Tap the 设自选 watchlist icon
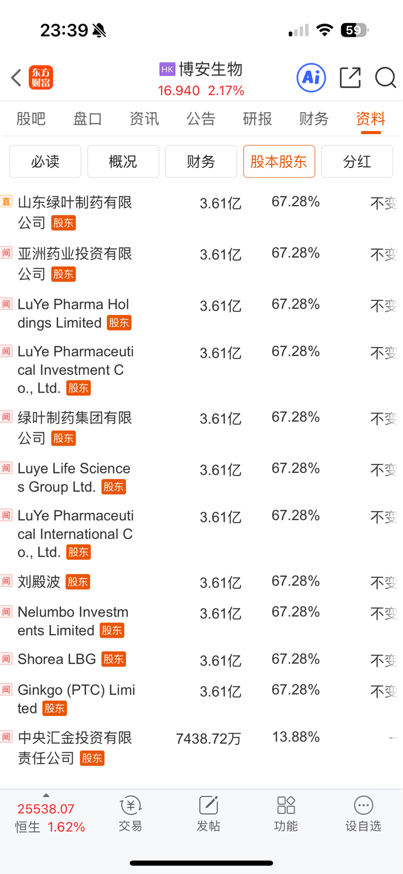403x874 pixels. [363, 814]
